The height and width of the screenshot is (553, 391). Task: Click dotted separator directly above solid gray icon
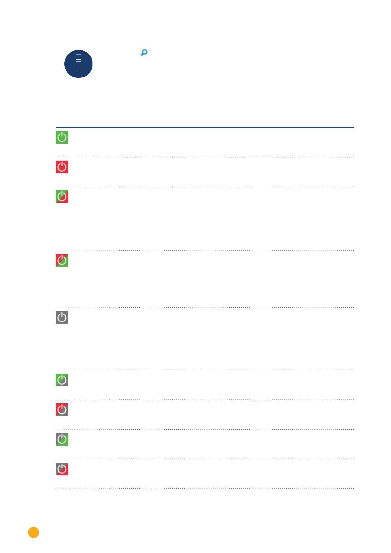[205, 308]
